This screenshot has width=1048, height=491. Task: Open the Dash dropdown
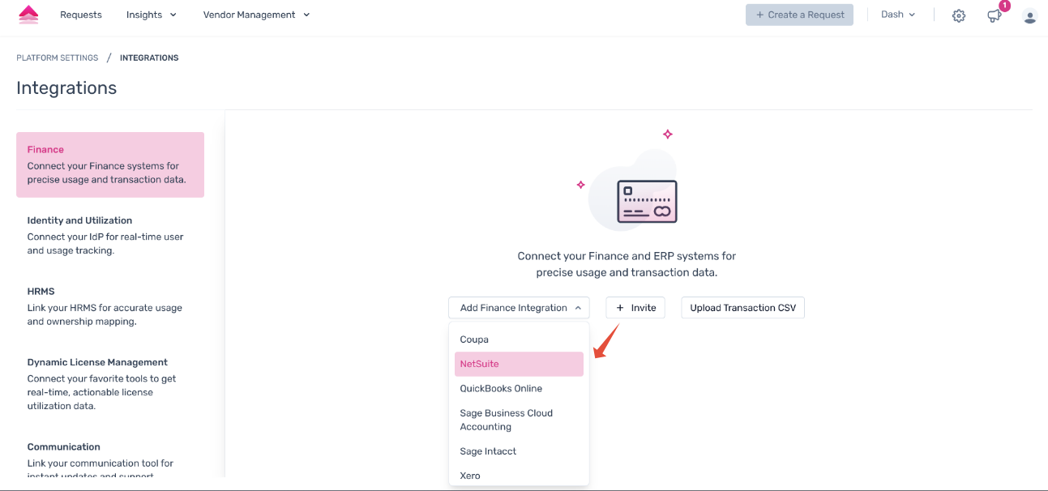coord(896,14)
